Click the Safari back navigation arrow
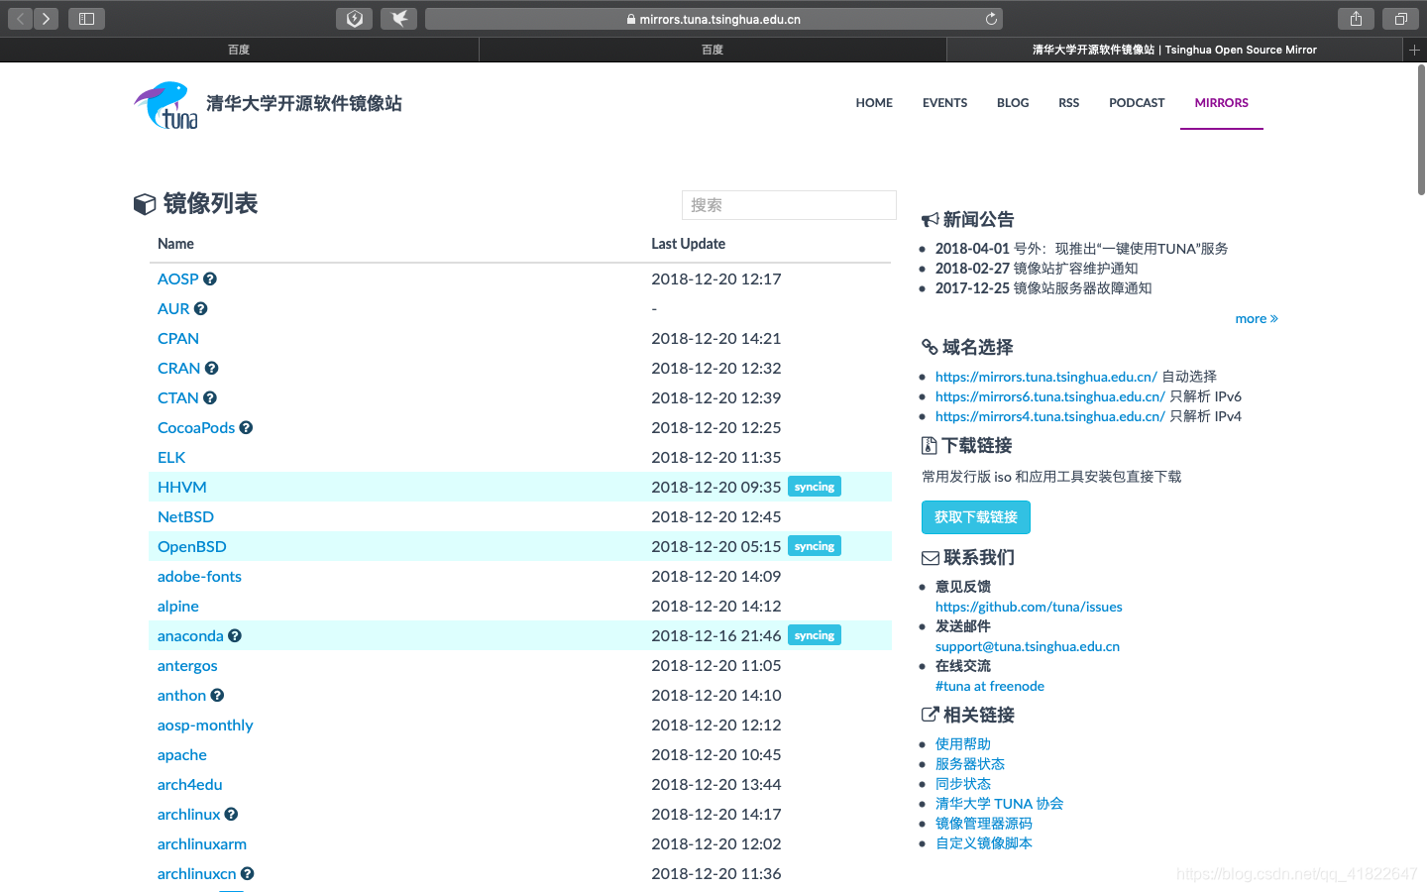 pyautogui.click(x=20, y=19)
